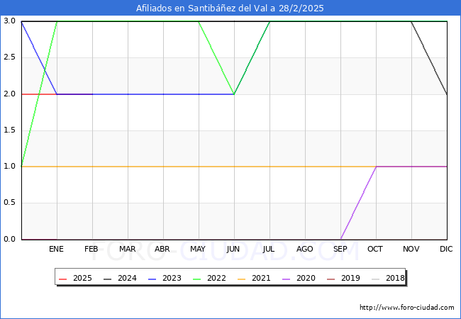Select the 2021 legend label
Screen dimensions: 461x319
click(261, 278)
